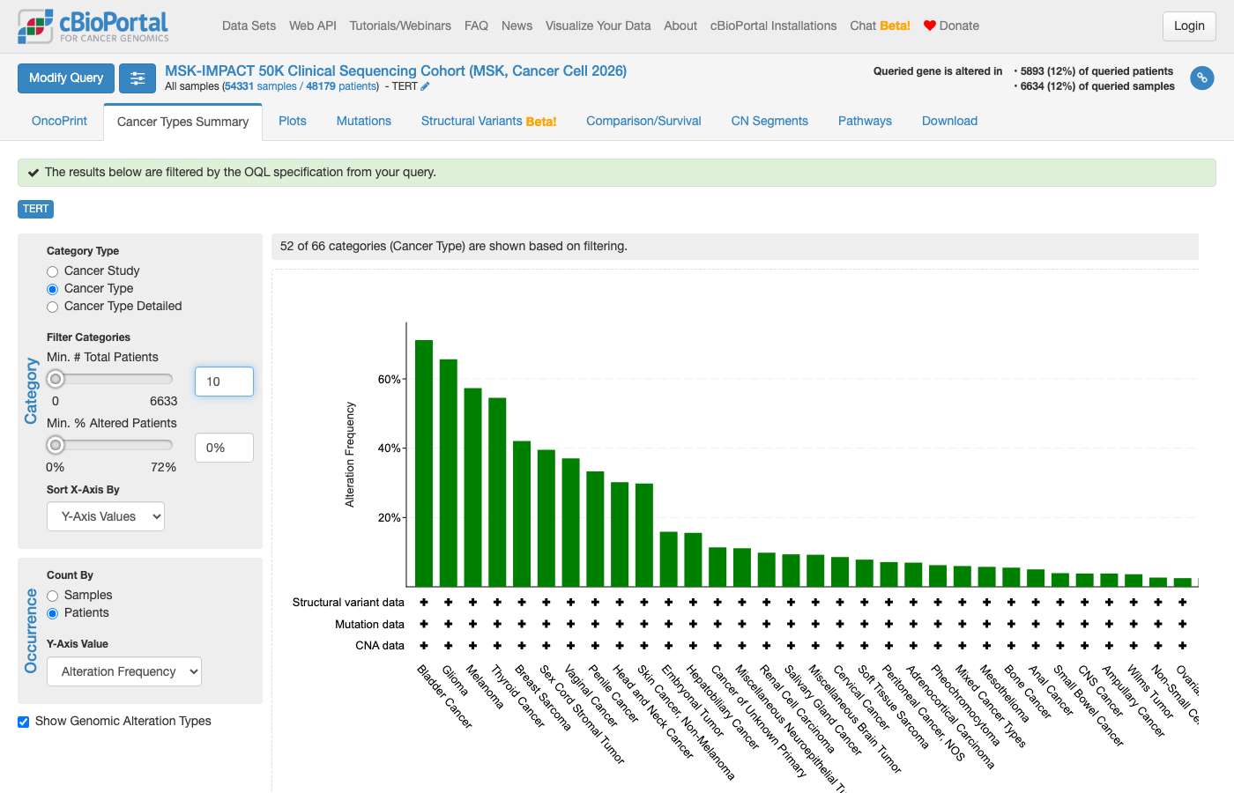Open Visualize Your Data navigation item
The image size is (1234, 793).
[598, 26]
